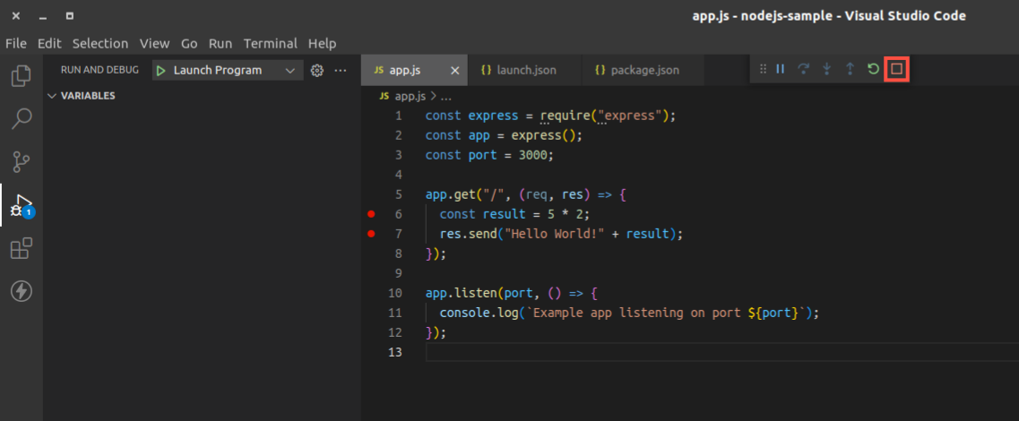Toggle the breakpoint on line 7
1019x421 pixels.
[x=371, y=233]
